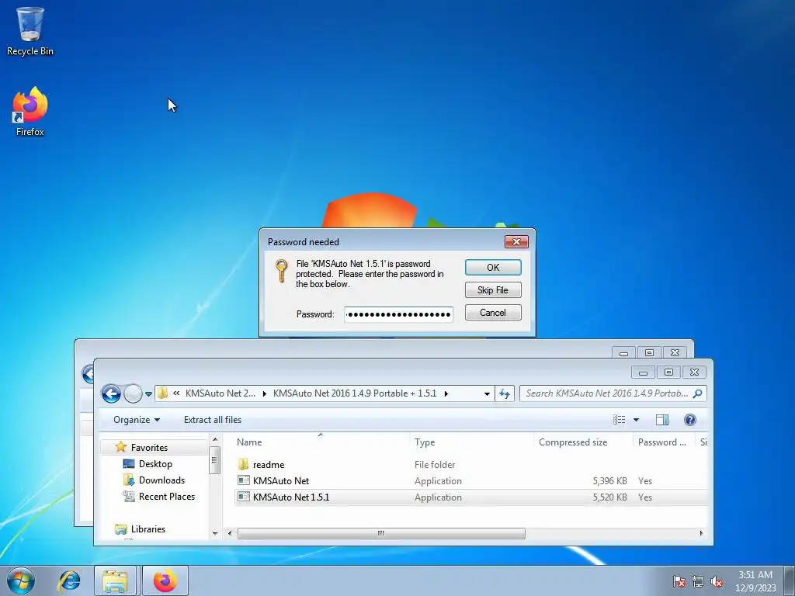Screen dimensions: 795x596
Task: Click horizontal scrollbar left arrow
Action: click(x=230, y=533)
